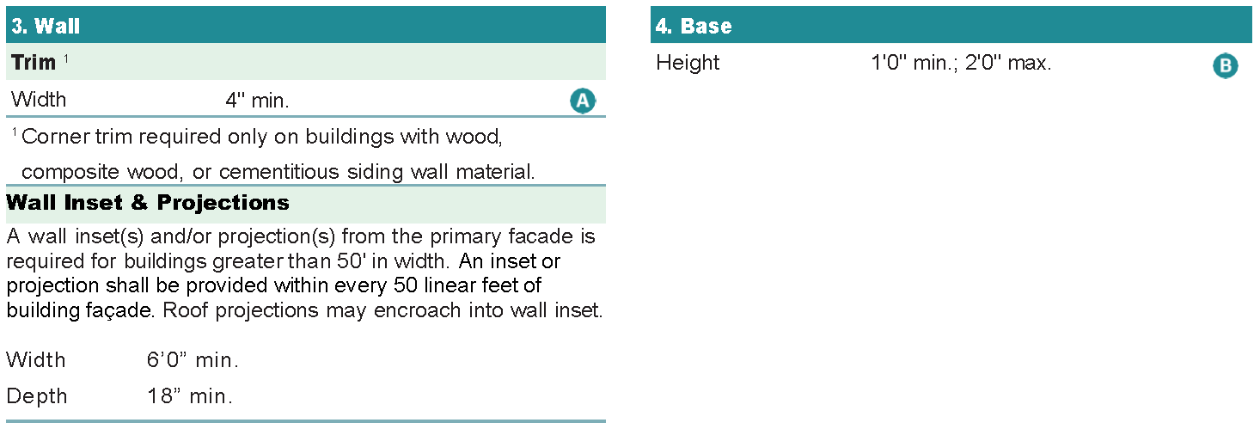Select the 6'0" min. width value
The image size is (1260, 435).
click(193, 360)
